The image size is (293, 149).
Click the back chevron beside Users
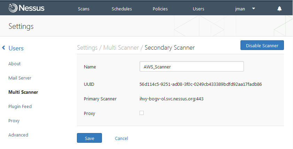3,48
